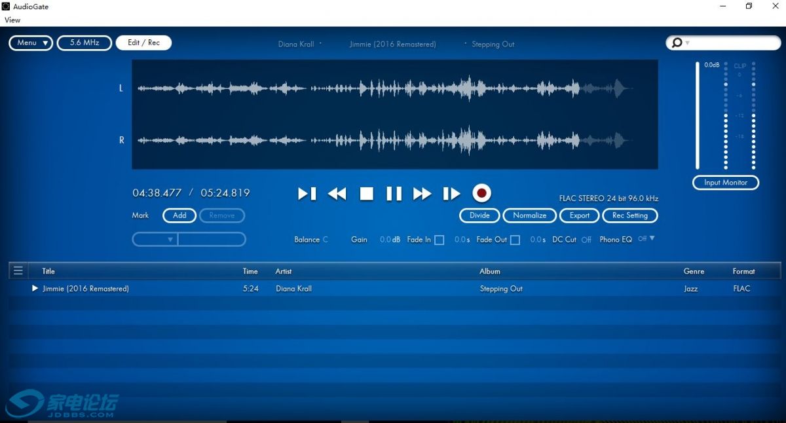Click the AudioGate app icon in title bar

pyautogui.click(x=6, y=7)
